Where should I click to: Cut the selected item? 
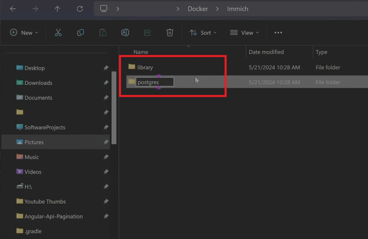click(58, 33)
